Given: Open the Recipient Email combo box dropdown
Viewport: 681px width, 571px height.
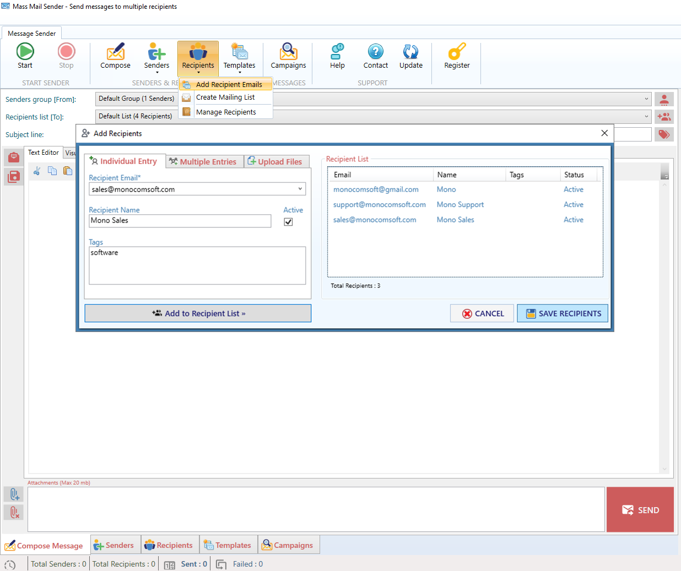Looking at the screenshot, I should (300, 189).
